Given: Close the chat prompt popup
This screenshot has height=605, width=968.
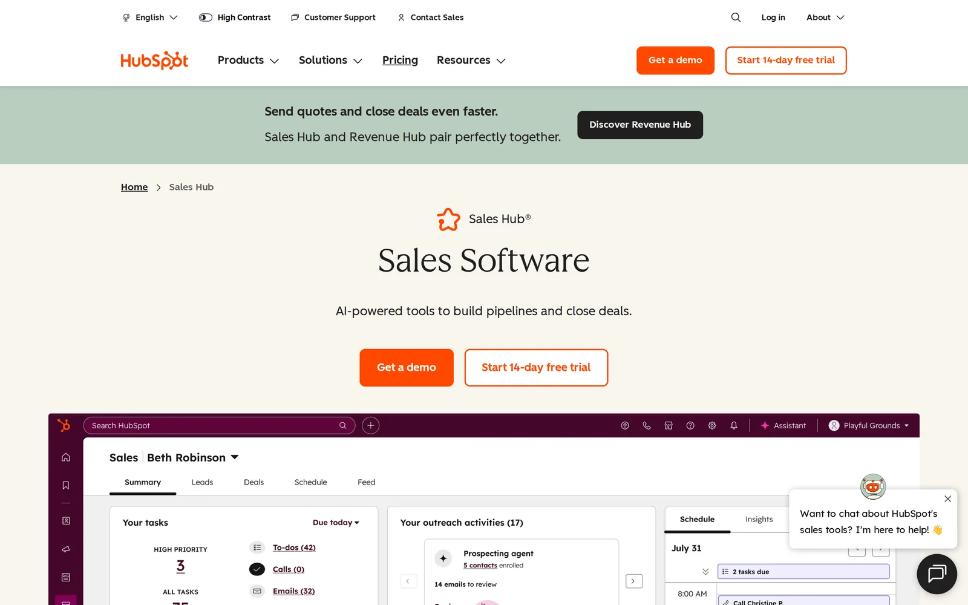Looking at the screenshot, I should click(947, 499).
